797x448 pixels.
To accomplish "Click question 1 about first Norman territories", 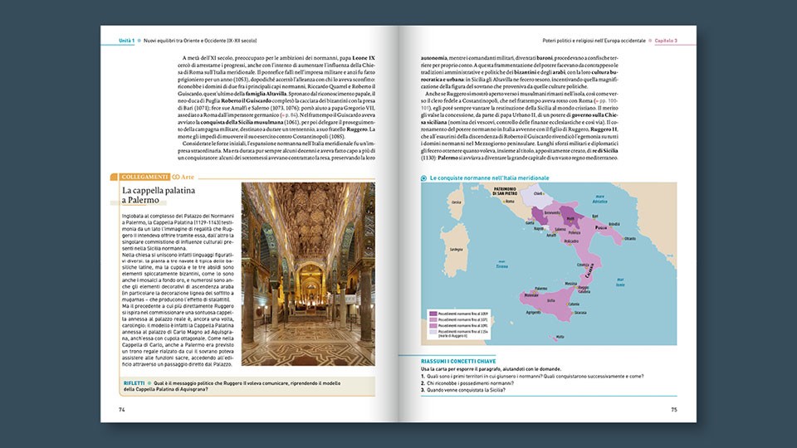I will 532,377.
